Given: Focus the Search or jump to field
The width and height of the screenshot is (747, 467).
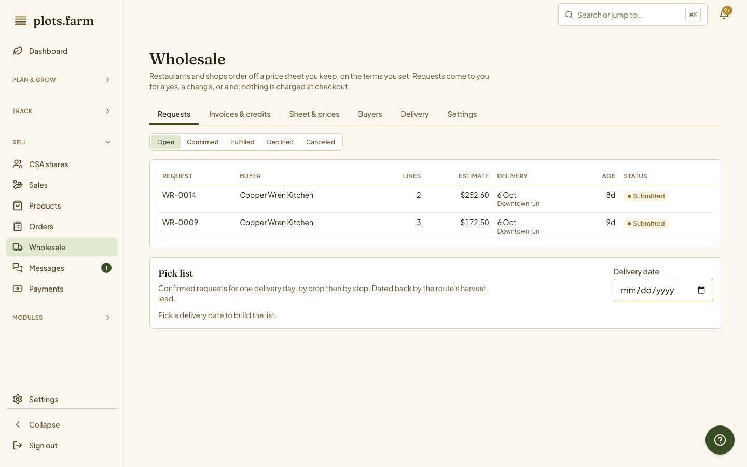Looking at the screenshot, I should [633, 15].
